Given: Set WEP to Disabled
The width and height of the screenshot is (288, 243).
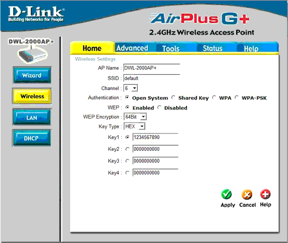Looking at the screenshot, I should [x=159, y=107].
